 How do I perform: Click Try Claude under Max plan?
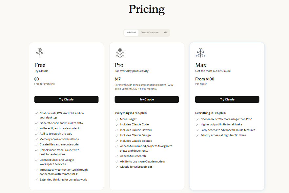pos(227,99)
